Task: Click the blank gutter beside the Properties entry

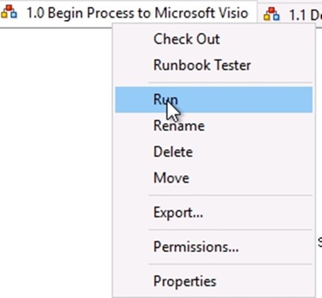Action: point(132,282)
